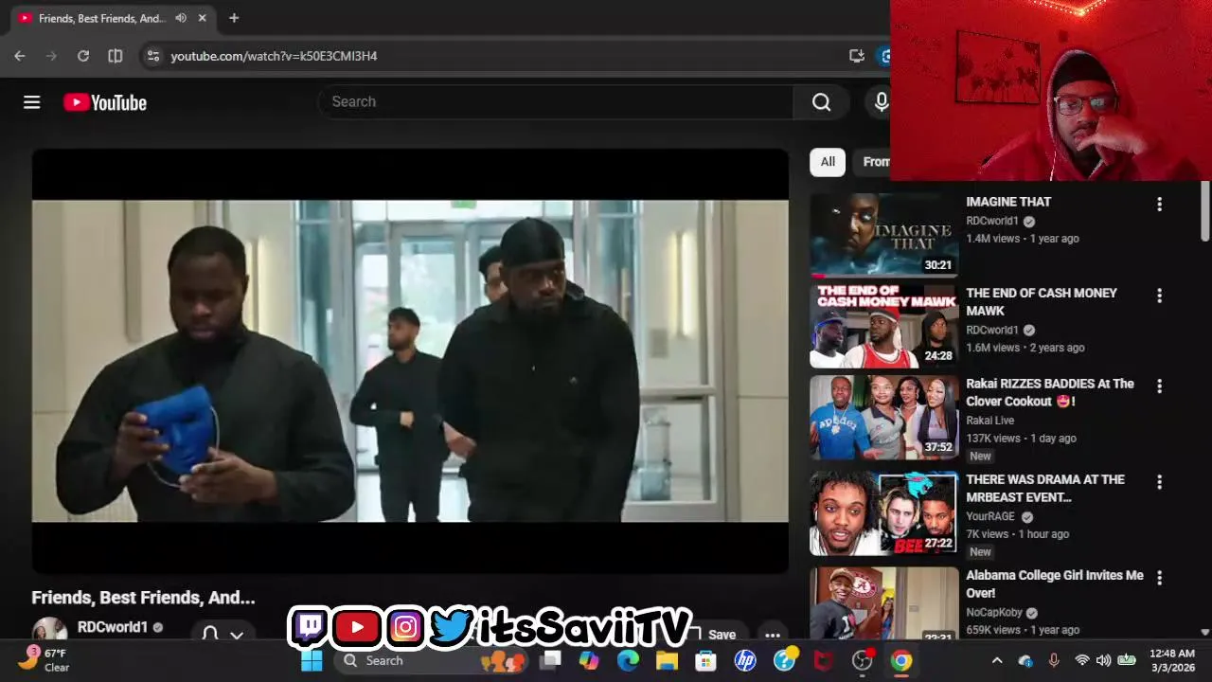Open browser split view icon
This screenshot has height=682, width=1212.
coord(116,56)
